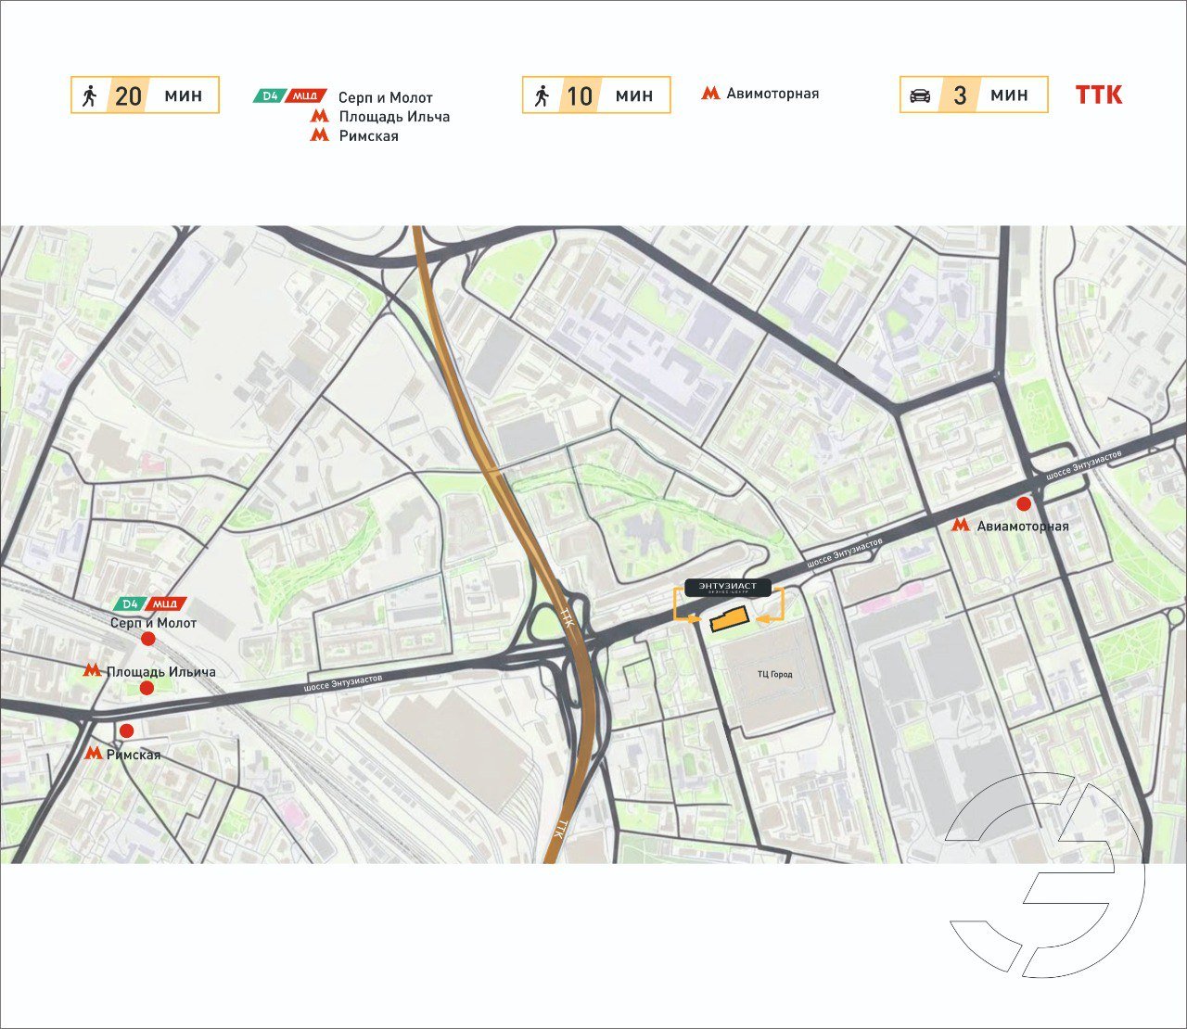The height and width of the screenshot is (1029, 1187).
Task: Click the pedestrian icon beside 20 мин
Action: tap(91, 95)
